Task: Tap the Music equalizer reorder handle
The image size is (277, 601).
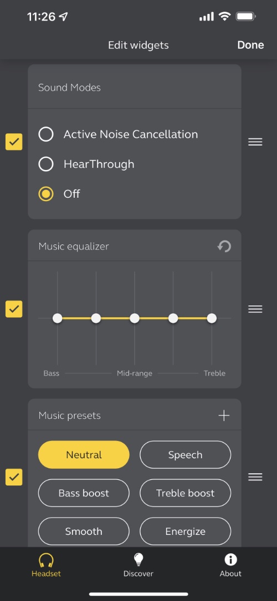Action: click(255, 309)
